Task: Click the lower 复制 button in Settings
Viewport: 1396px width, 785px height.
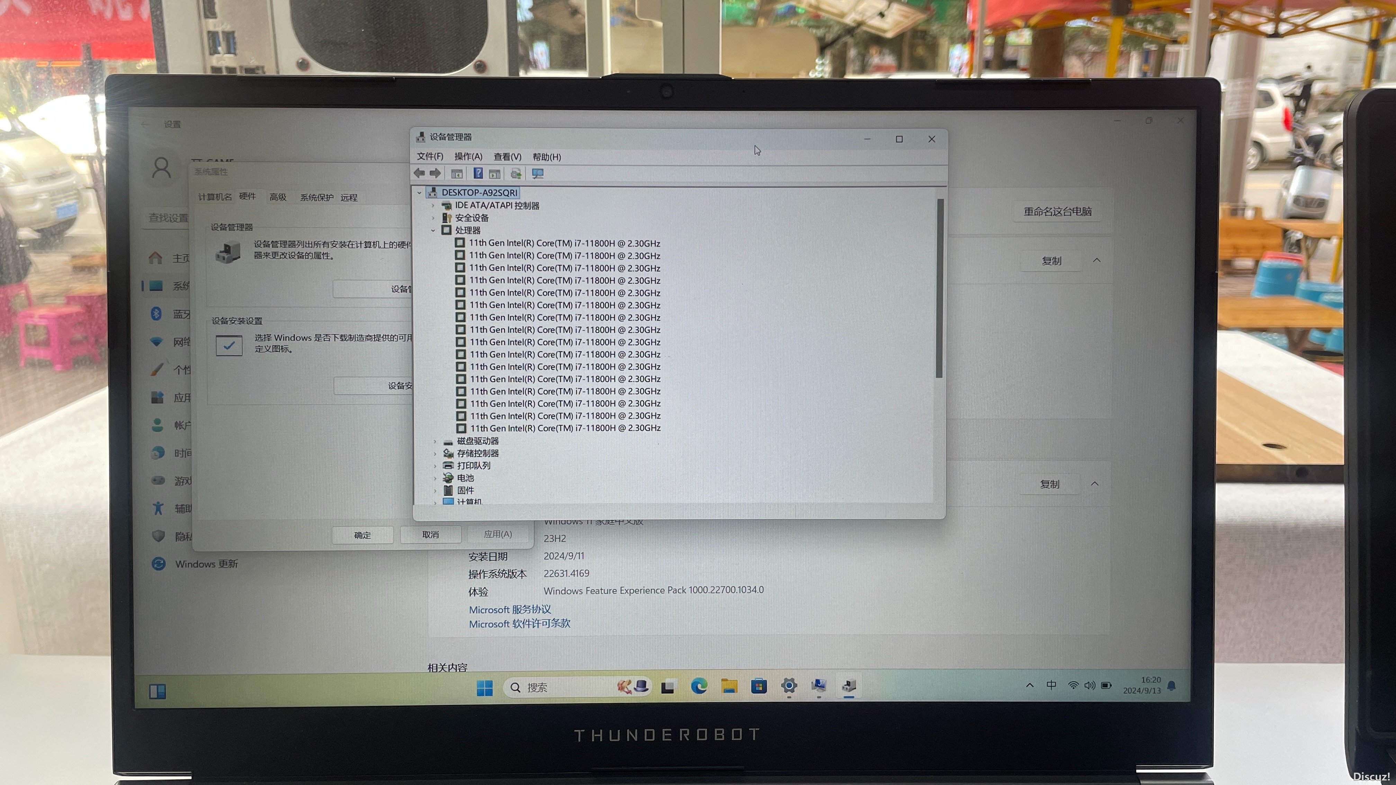Action: 1049,484
